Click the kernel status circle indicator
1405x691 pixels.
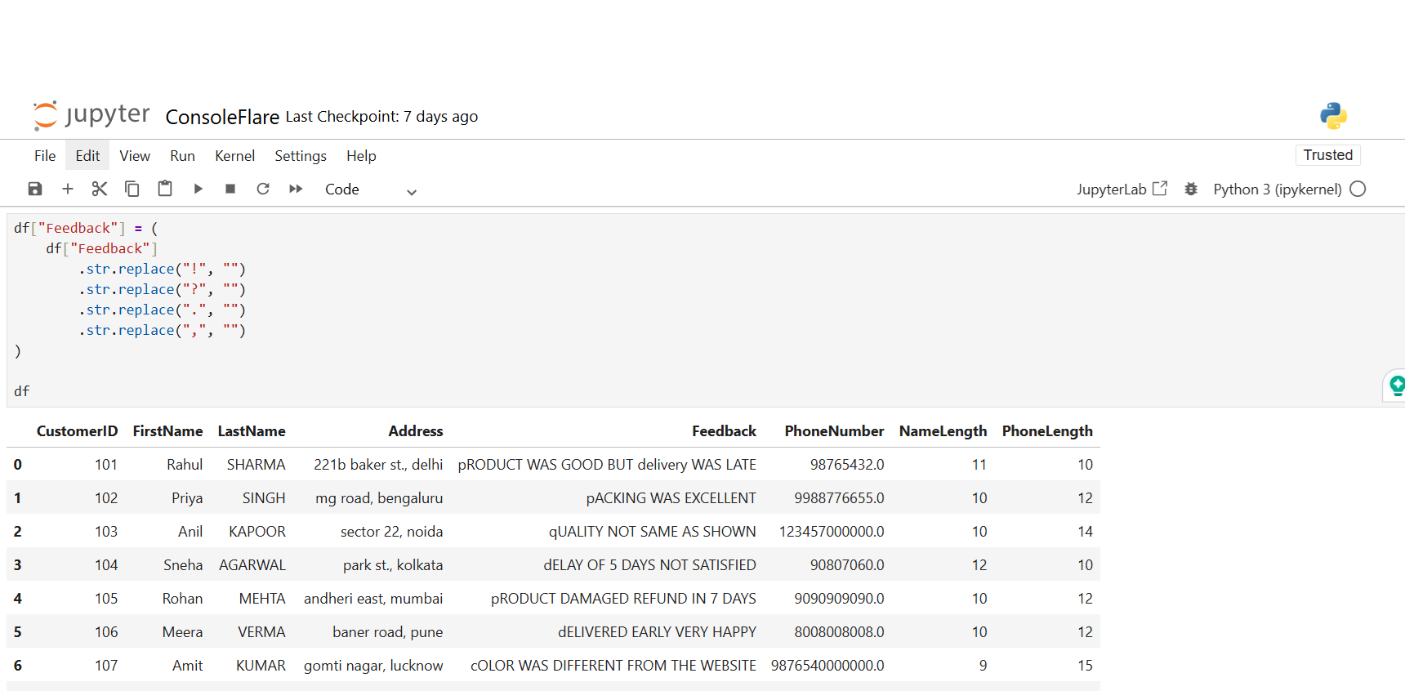[x=1358, y=189]
